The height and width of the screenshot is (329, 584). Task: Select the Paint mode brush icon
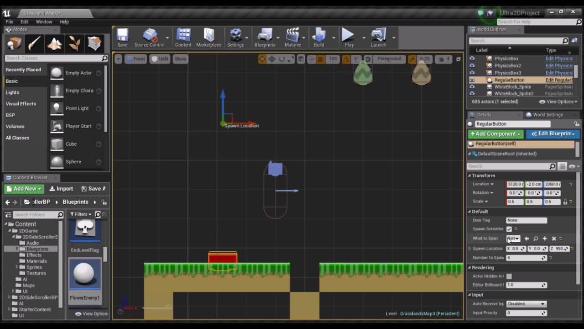34,44
